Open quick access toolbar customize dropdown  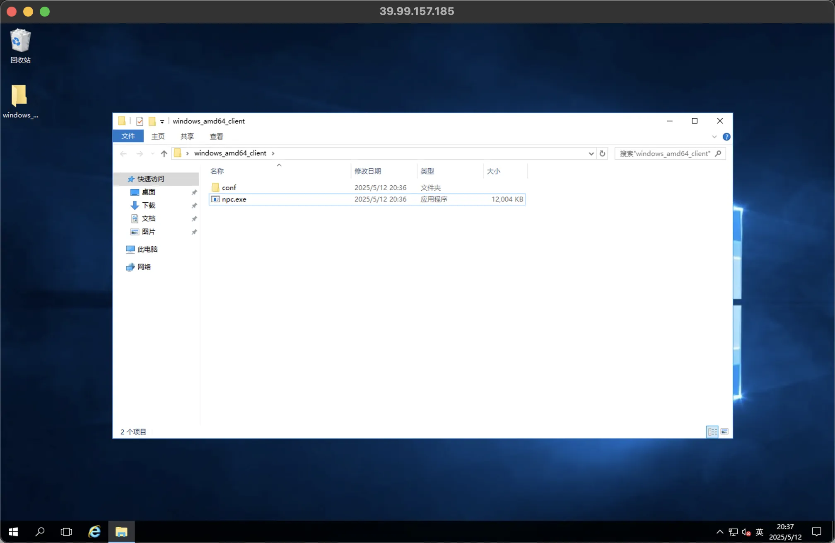tap(162, 121)
